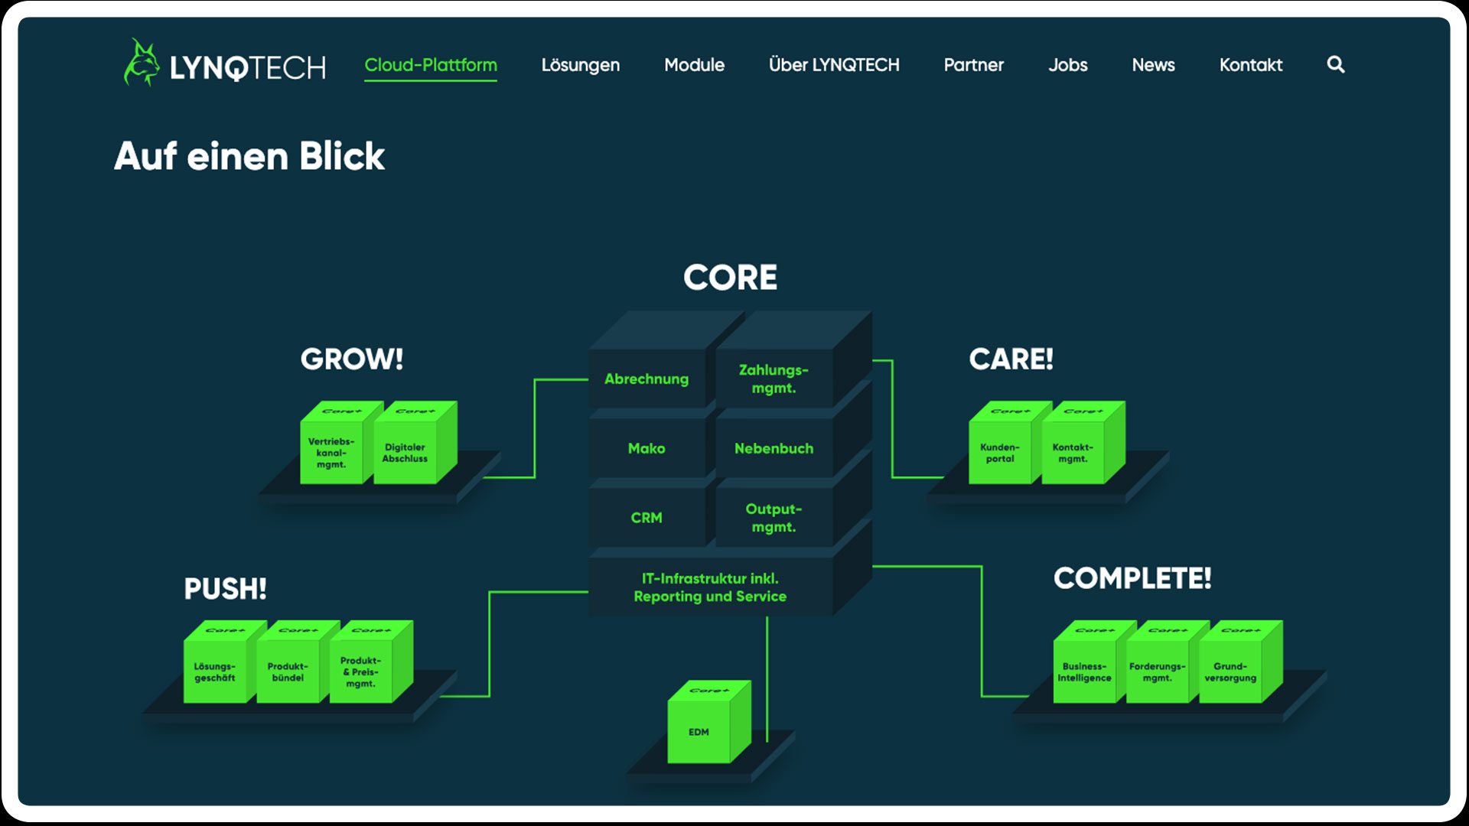Click the CORE heading
This screenshot has height=826, width=1469.
click(x=730, y=278)
